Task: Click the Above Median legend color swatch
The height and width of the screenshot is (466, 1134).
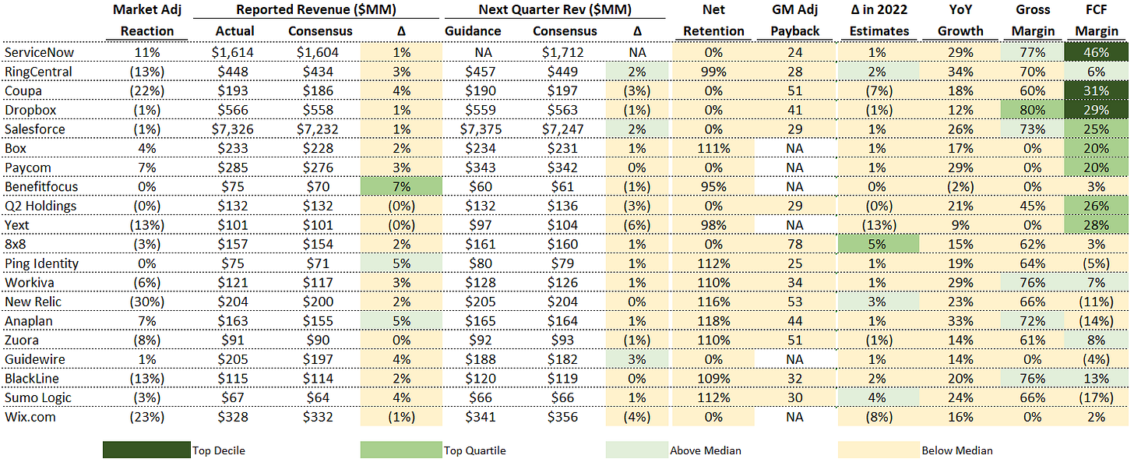Action: coord(636,450)
